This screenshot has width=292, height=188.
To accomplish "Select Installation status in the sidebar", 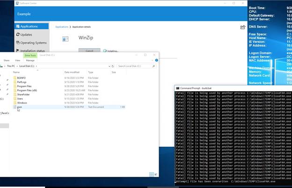I will (33, 51).
